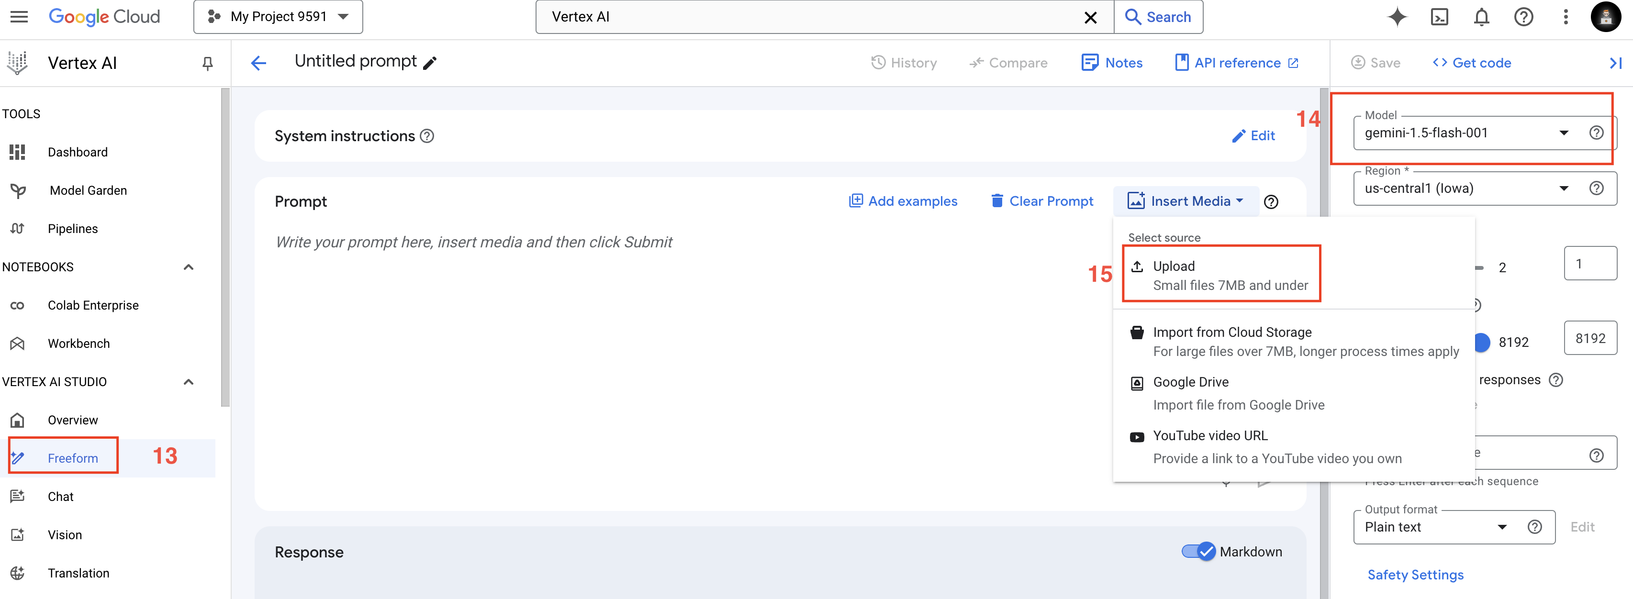Viewport: 1633px width, 599px height.
Task: Show help for the Region field
Action: [x=1596, y=188]
